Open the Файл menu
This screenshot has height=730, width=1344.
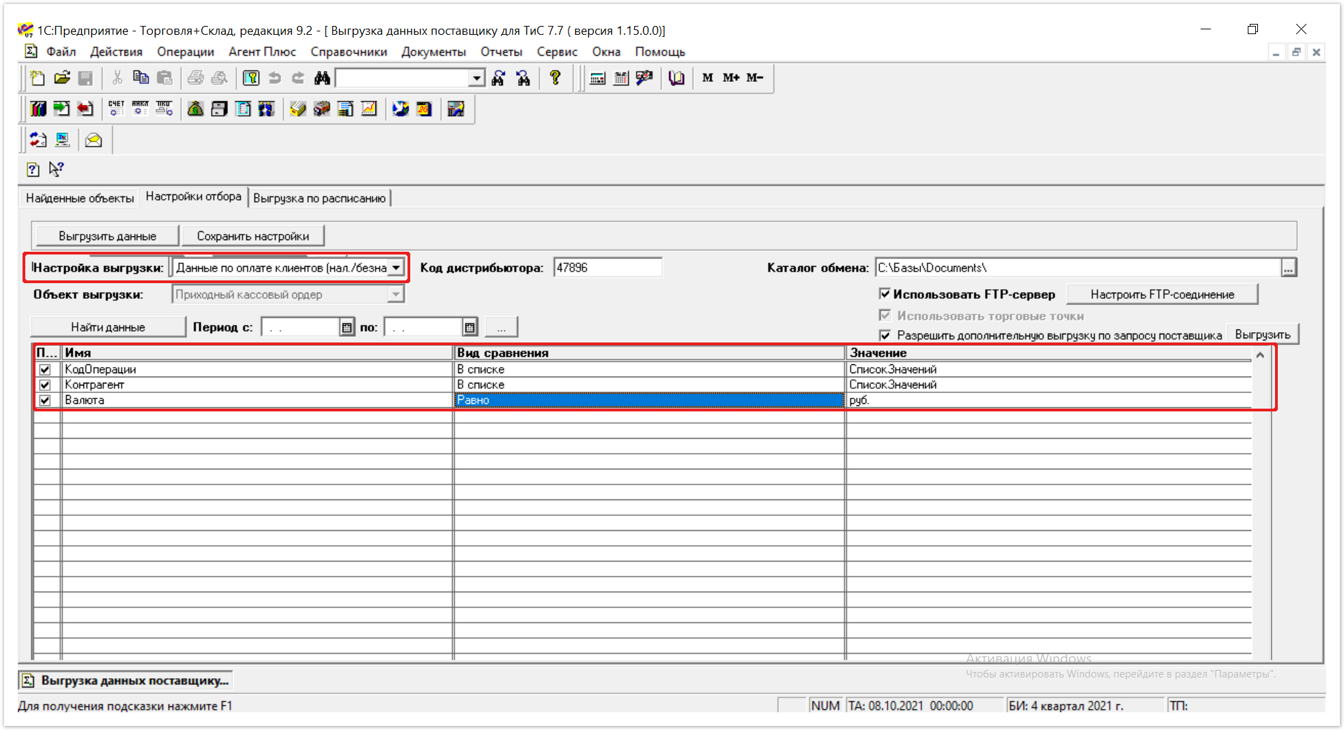coord(61,52)
